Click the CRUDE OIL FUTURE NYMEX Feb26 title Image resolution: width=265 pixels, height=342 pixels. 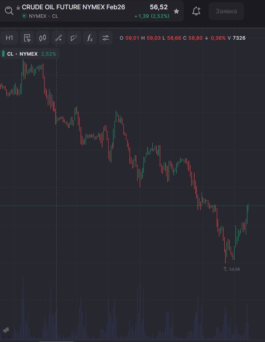click(73, 7)
